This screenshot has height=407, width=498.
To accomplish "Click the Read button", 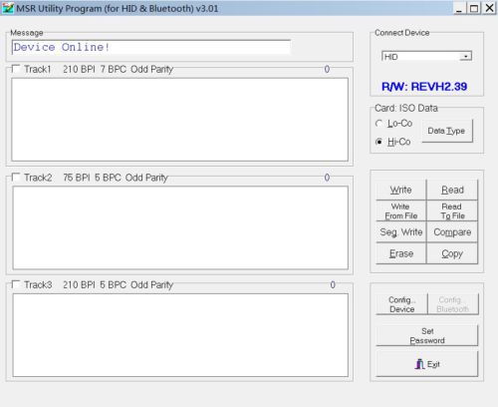I will (452, 190).
